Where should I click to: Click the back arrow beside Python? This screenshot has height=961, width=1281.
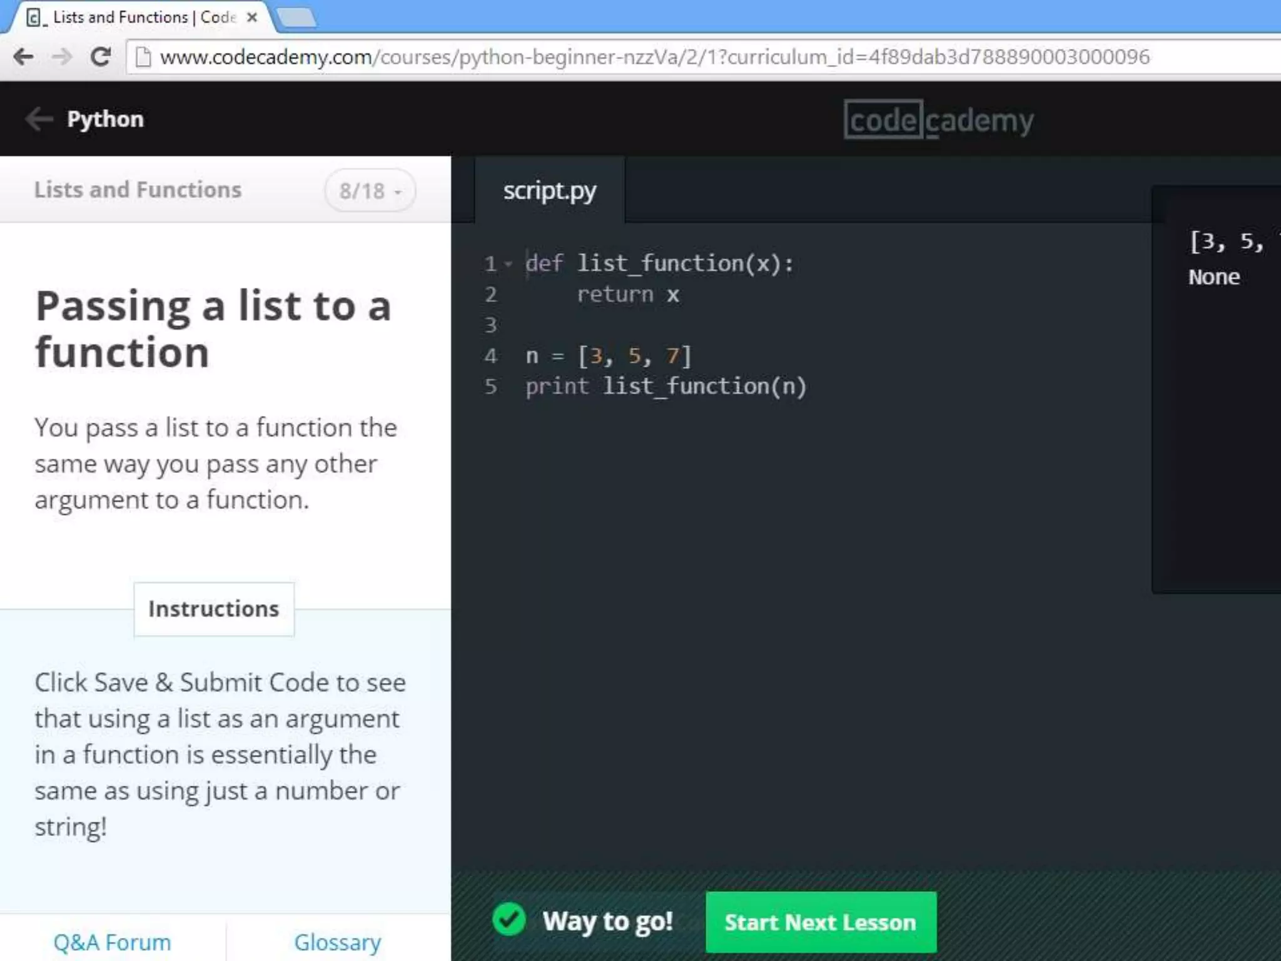pyautogui.click(x=39, y=119)
